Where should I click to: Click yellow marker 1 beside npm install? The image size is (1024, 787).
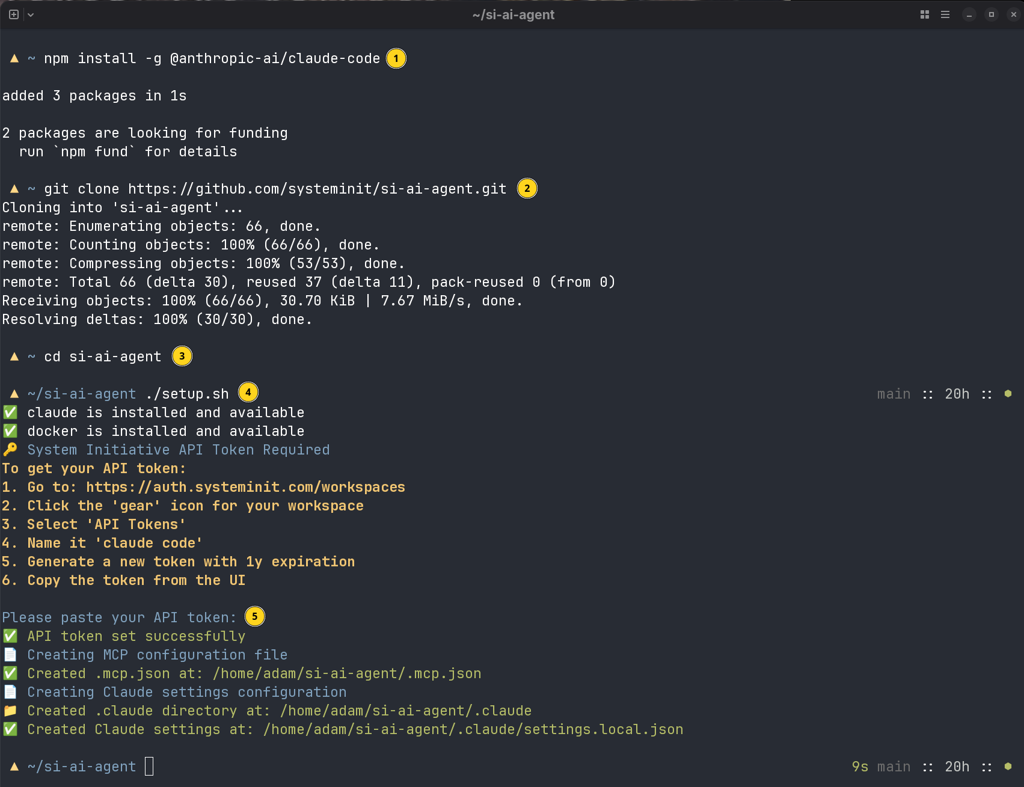point(396,58)
